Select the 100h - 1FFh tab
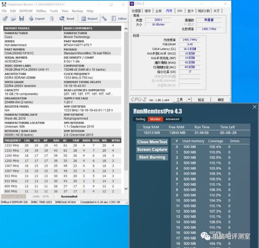The height and width of the screenshot is (248, 259). 41,196
